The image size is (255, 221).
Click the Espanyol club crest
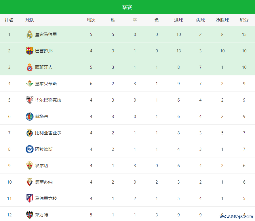tap(30, 67)
